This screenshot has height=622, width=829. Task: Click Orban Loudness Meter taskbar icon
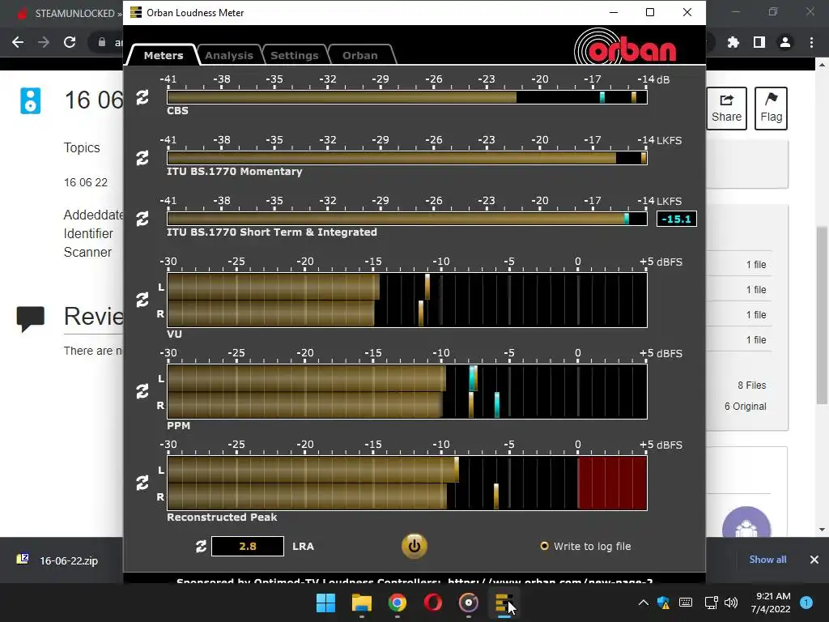click(504, 603)
